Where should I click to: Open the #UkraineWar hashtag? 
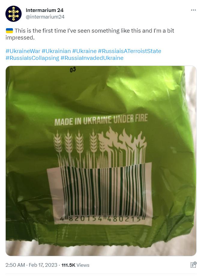[x=23, y=51]
